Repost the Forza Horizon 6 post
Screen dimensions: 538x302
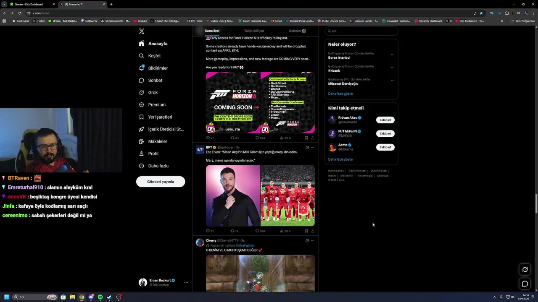point(235,138)
